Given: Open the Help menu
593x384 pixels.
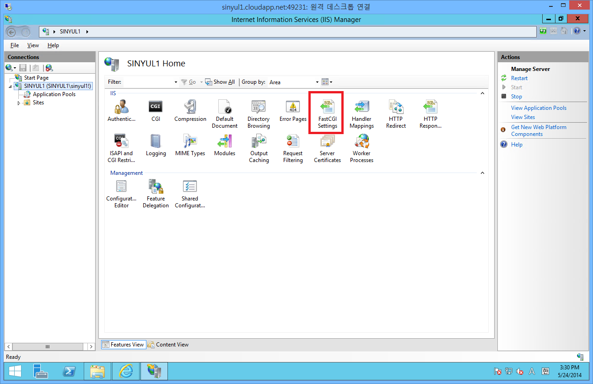Looking at the screenshot, I should (53, 45).
